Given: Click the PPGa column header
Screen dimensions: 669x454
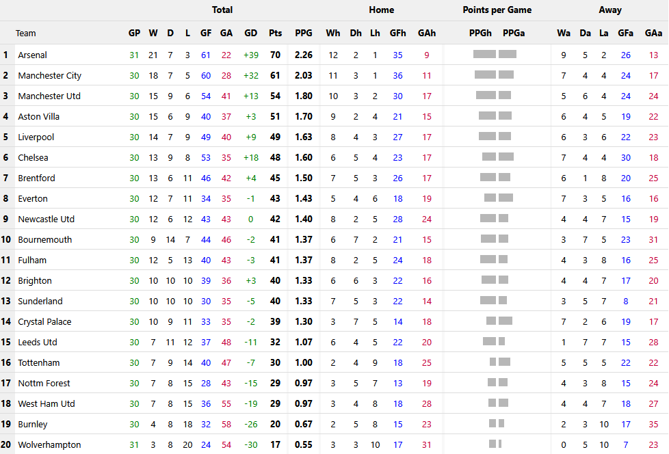Looking at the screenshot, I should point(514,33).
